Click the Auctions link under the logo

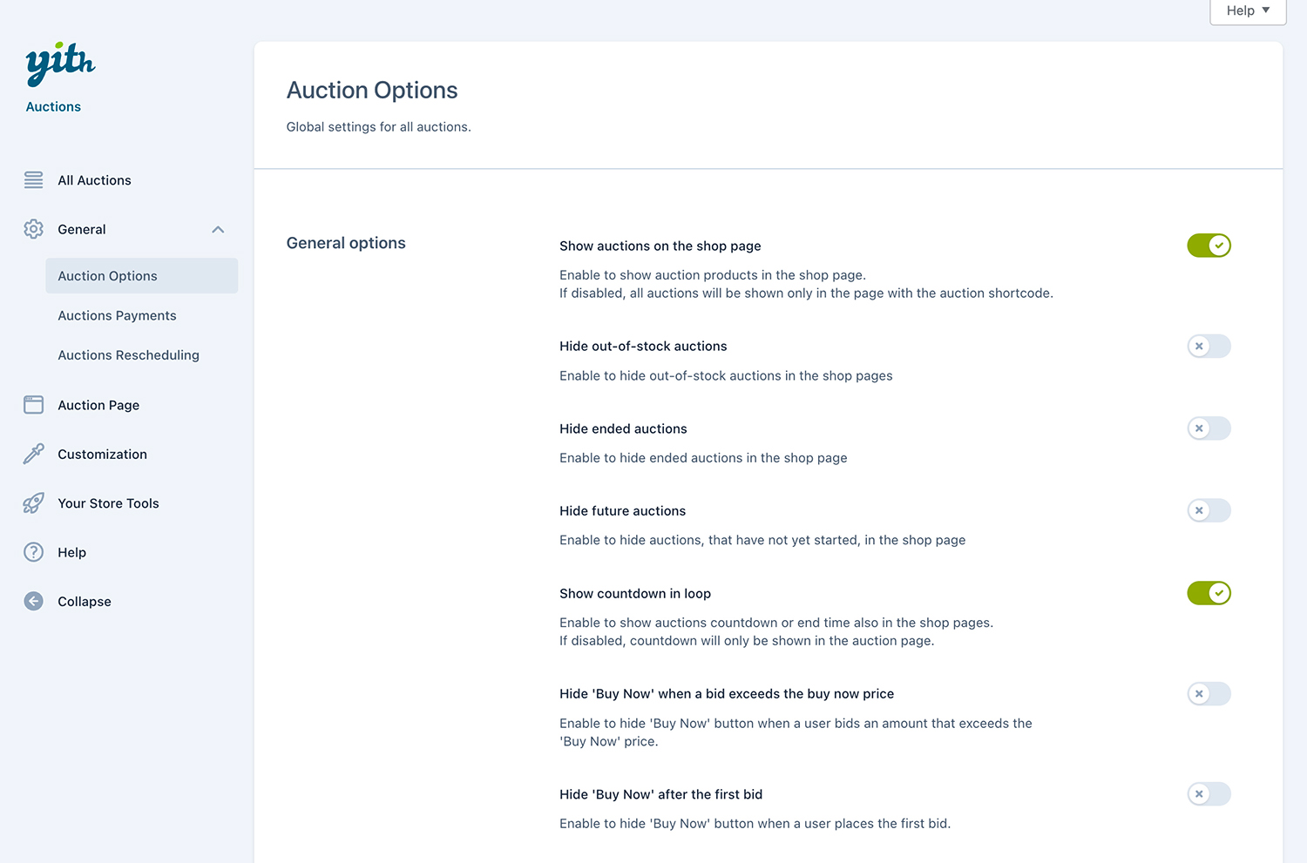(x=53, y=106)
